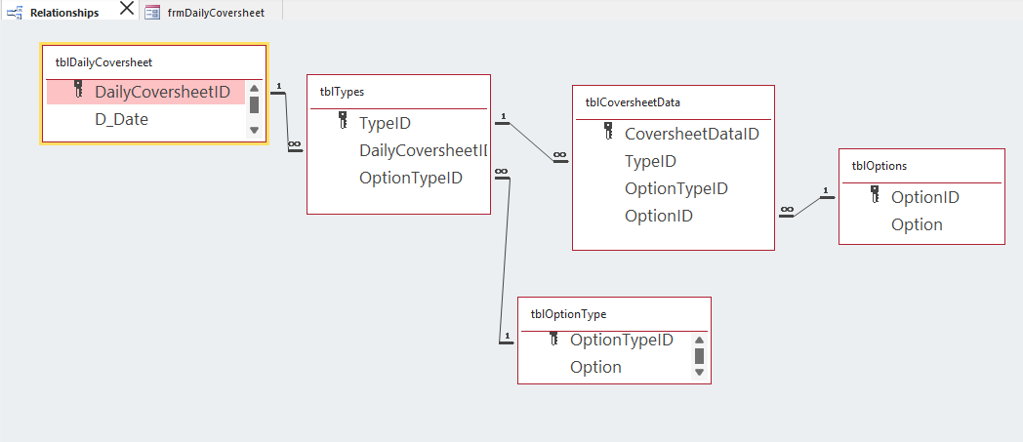
Task: Click the frmDailyCoversheet form icon
Action: (152, 12)
